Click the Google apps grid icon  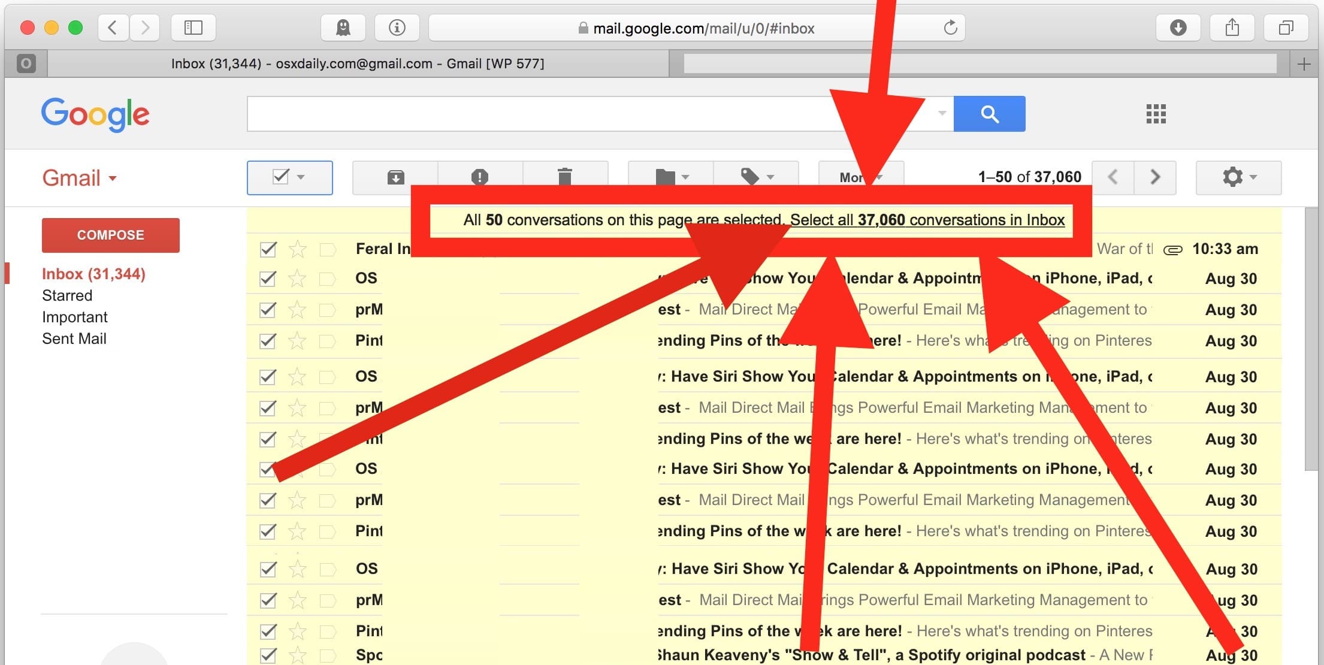click(1156, 114)
